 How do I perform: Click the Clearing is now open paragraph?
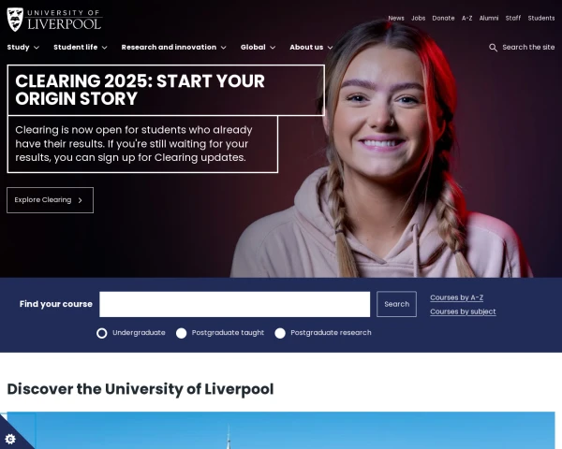[134, 144]
